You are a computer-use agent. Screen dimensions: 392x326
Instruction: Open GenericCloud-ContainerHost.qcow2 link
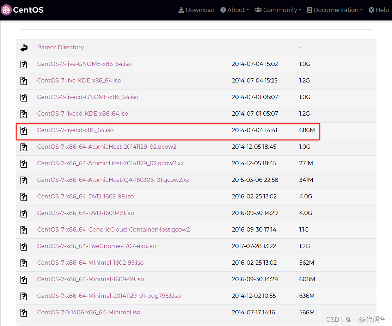(114, 229)
